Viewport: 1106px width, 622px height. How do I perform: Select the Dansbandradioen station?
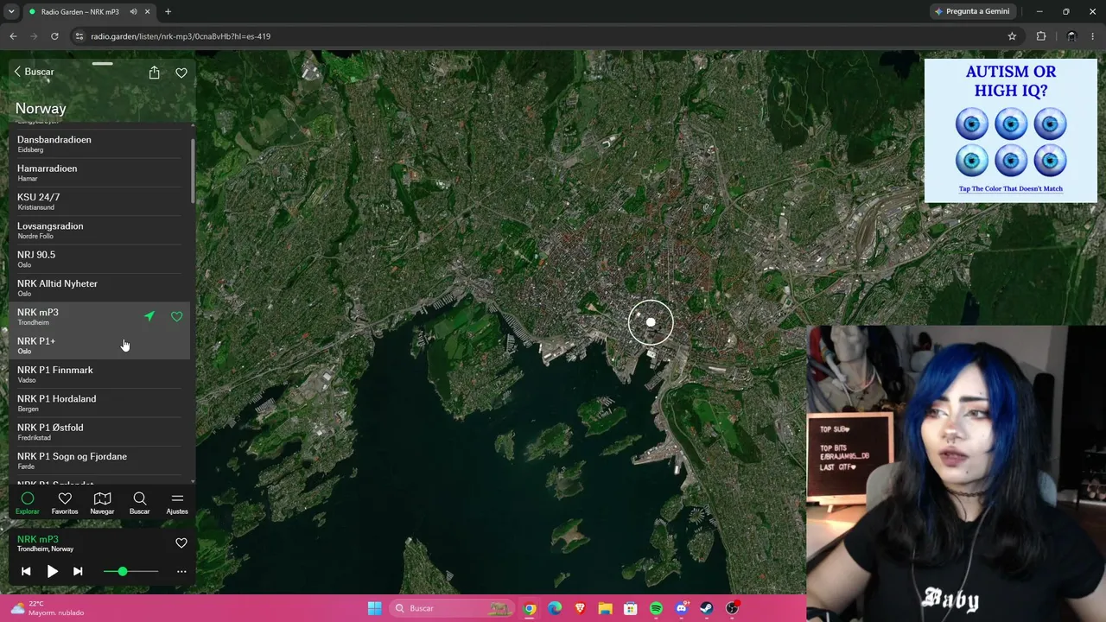tap(99, 144)
